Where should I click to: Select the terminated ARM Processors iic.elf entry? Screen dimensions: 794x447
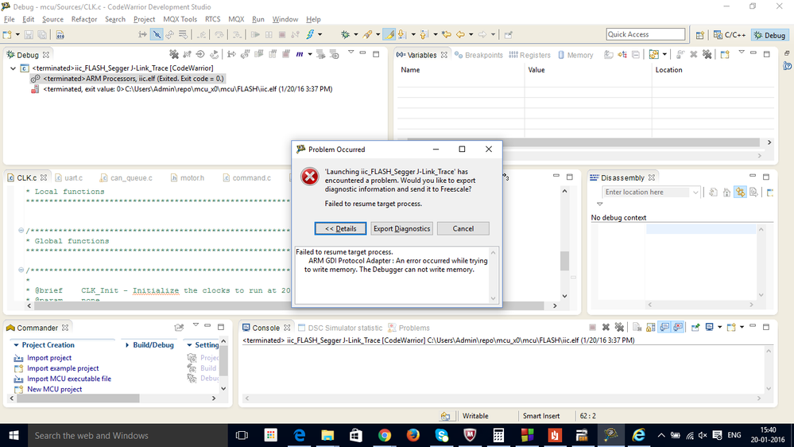pyautogui.click(x=128, y=79)
